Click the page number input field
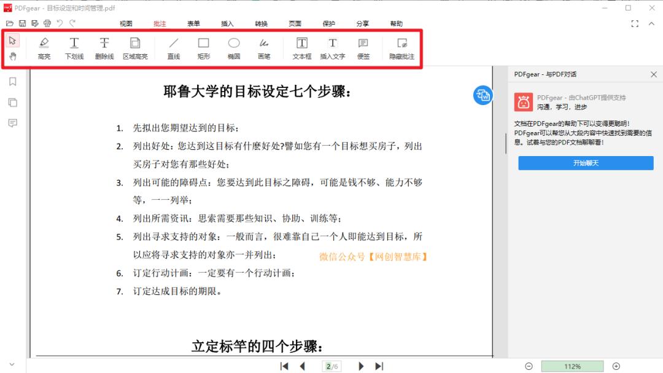This screenshot has height=373, width=663. [331, 366]
